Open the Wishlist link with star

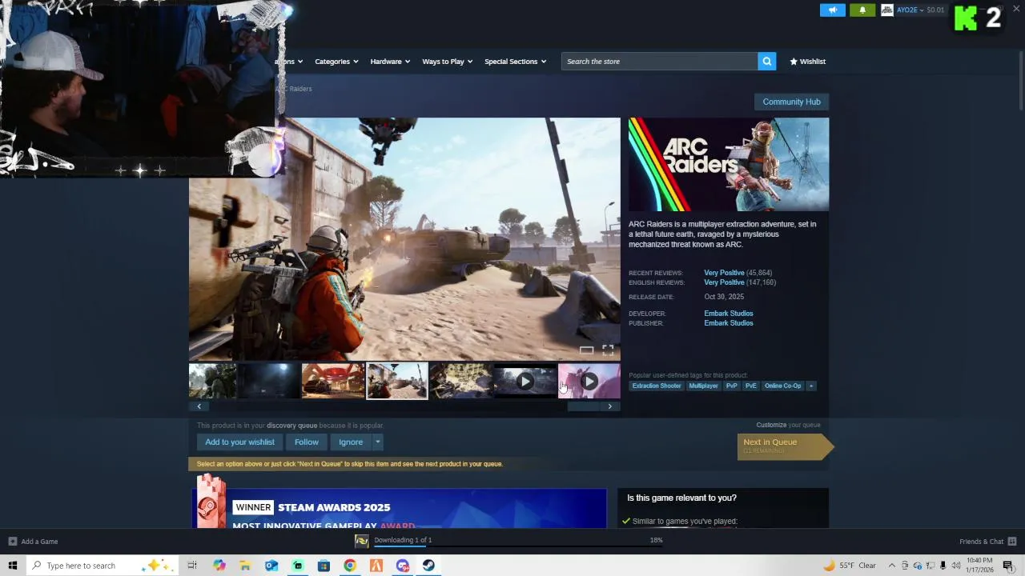pos(807,62)
